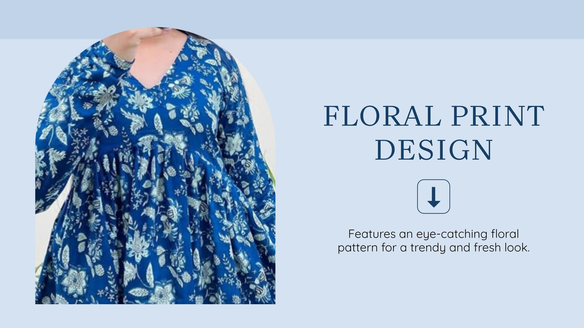Select the 'Features an eye-catching floral' text line
584x328 pixels.
tap(434, 233)
